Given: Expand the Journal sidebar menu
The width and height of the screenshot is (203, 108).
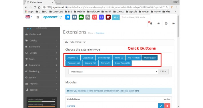Looking at the screenshot, I should click(x=42, y=90).
